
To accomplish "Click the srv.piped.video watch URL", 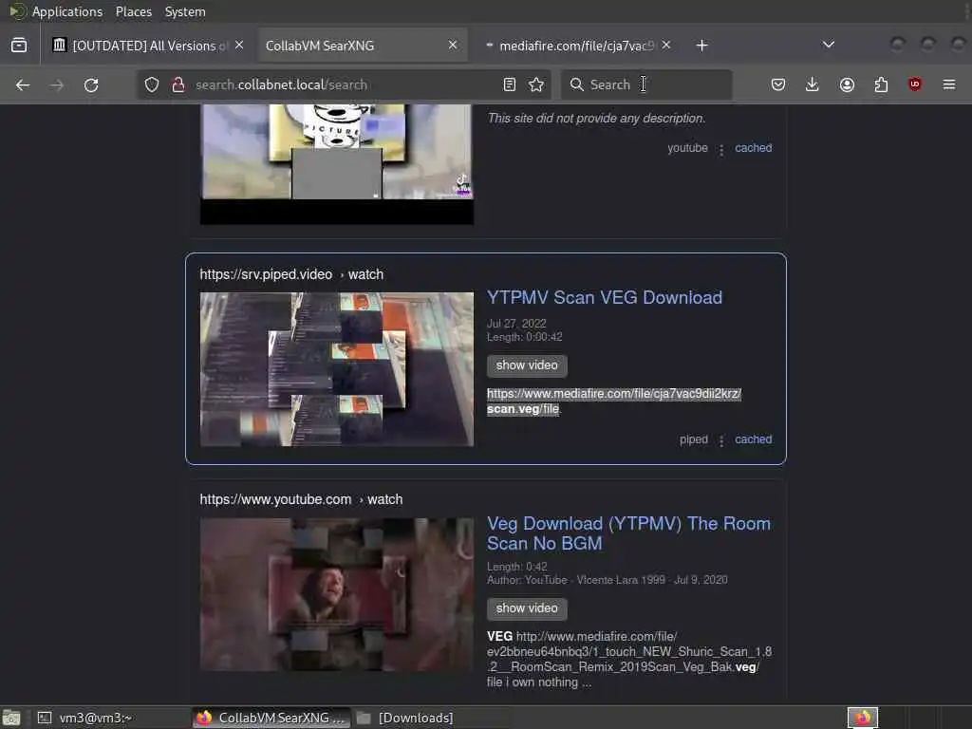I will [x=291, y=274].
